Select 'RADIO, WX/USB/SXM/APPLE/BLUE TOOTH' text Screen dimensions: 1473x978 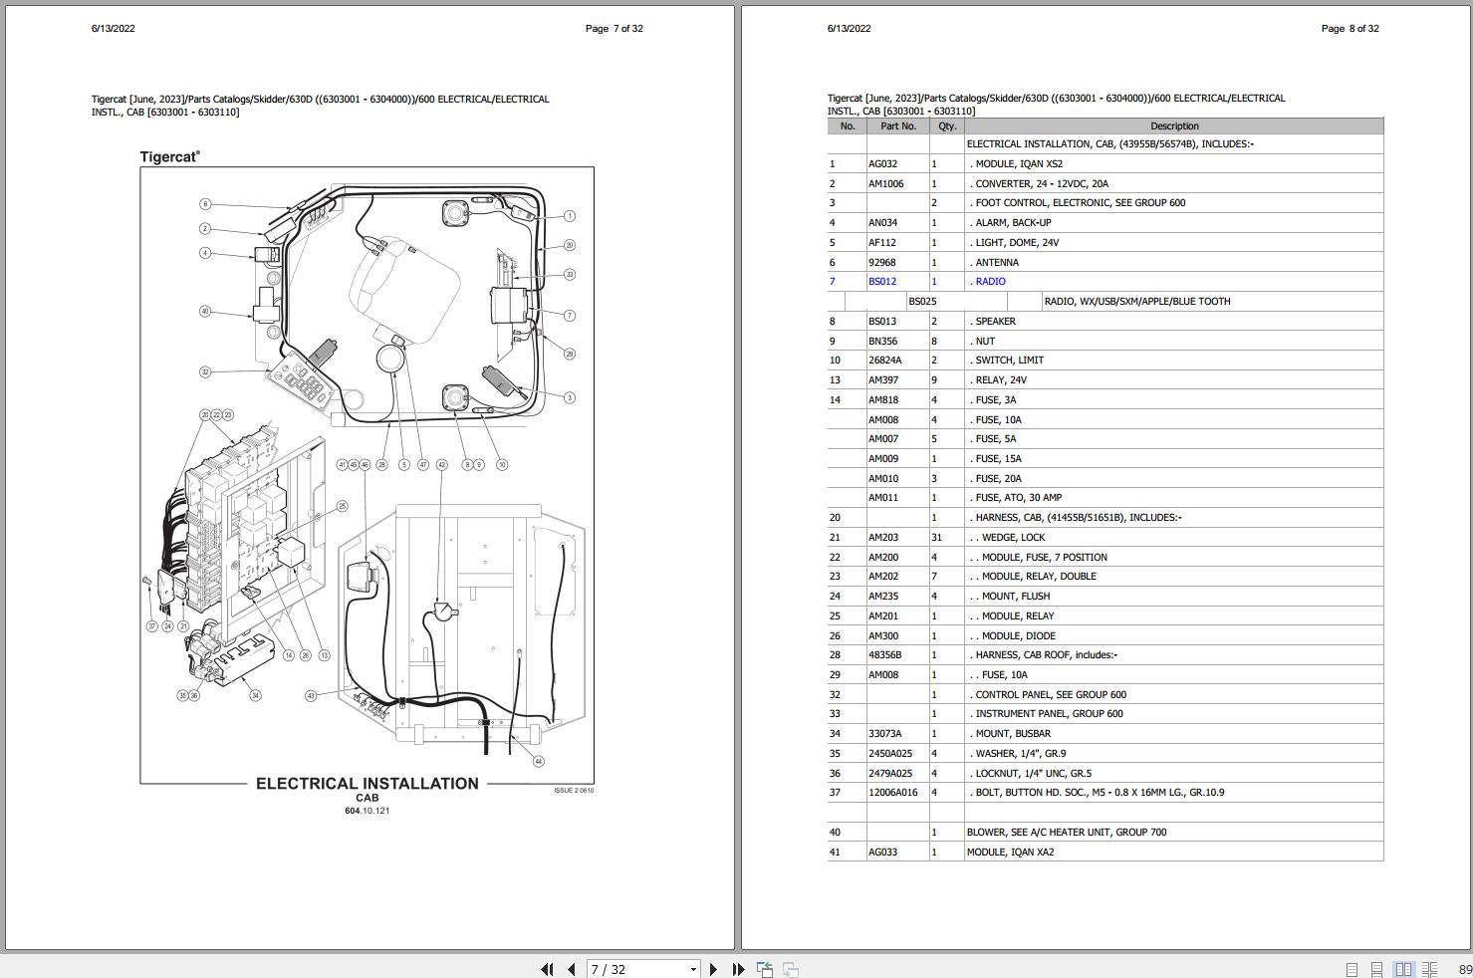click(x=1137, y=302)
